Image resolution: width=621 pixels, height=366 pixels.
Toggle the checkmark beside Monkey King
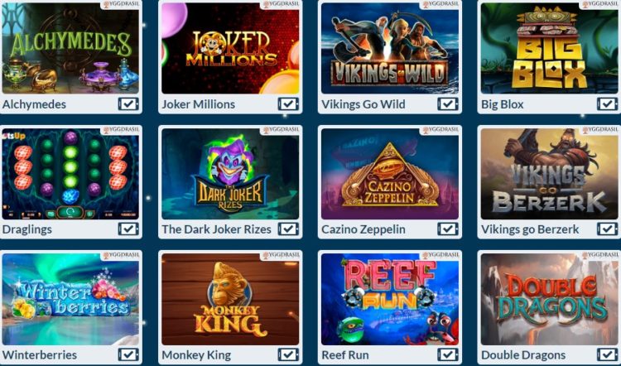(288, 354)
